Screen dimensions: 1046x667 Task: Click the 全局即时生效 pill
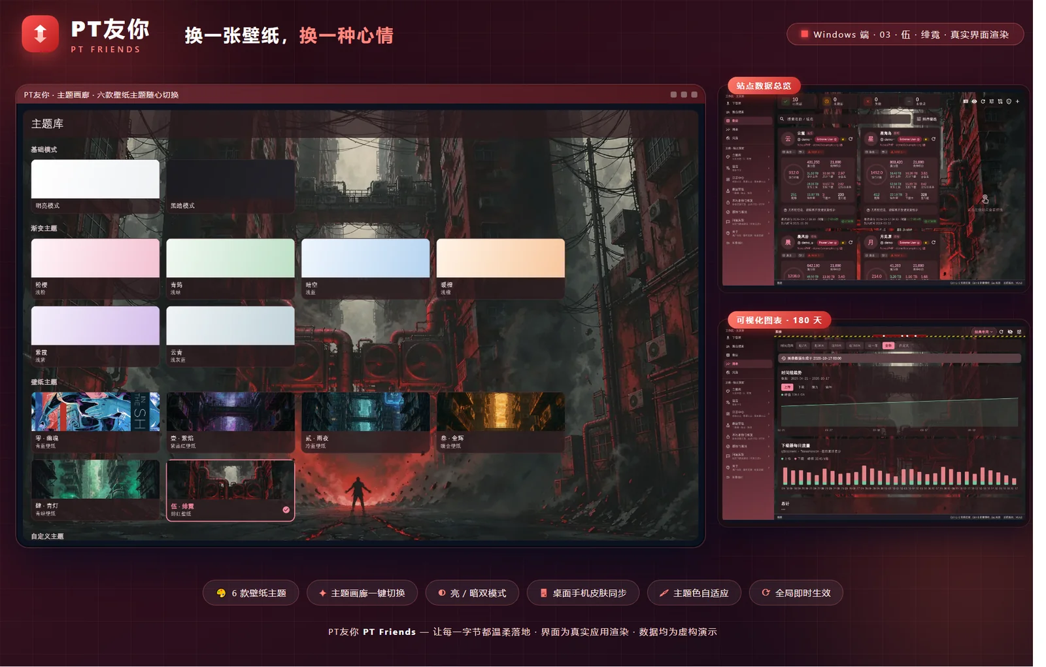(x=796, y=593)
